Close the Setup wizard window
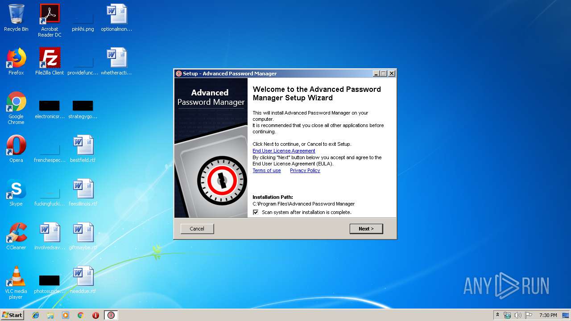This screenshot has height=321, width=571. pos(392,74)
